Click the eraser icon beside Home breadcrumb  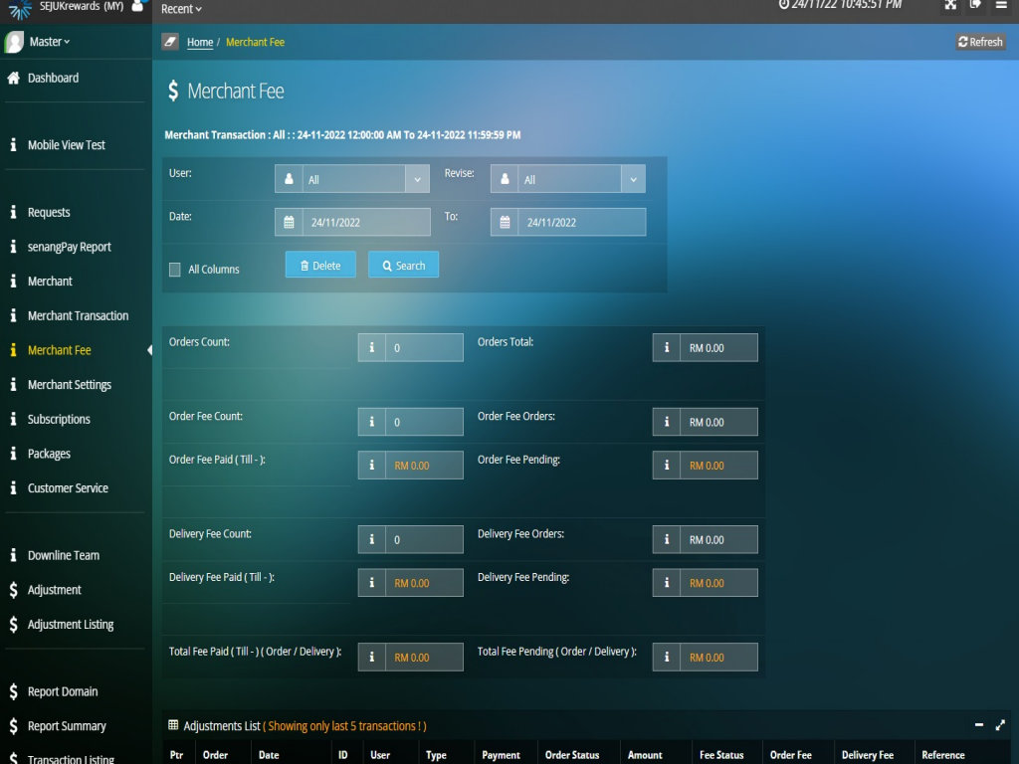[x=170, y=42]
